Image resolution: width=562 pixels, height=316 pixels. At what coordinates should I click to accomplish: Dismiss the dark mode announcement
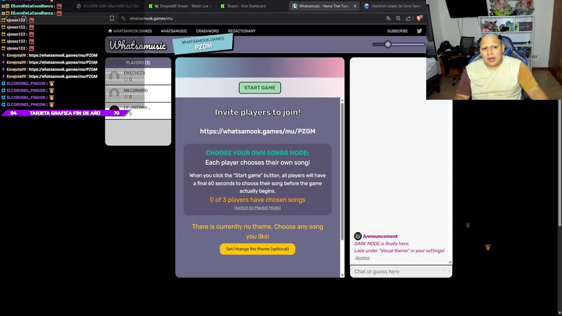coord(362,258)
